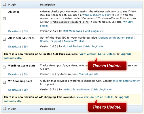
Task: Tick the WP Shopping Cart checkbox
Action: (x=4, y=82)
